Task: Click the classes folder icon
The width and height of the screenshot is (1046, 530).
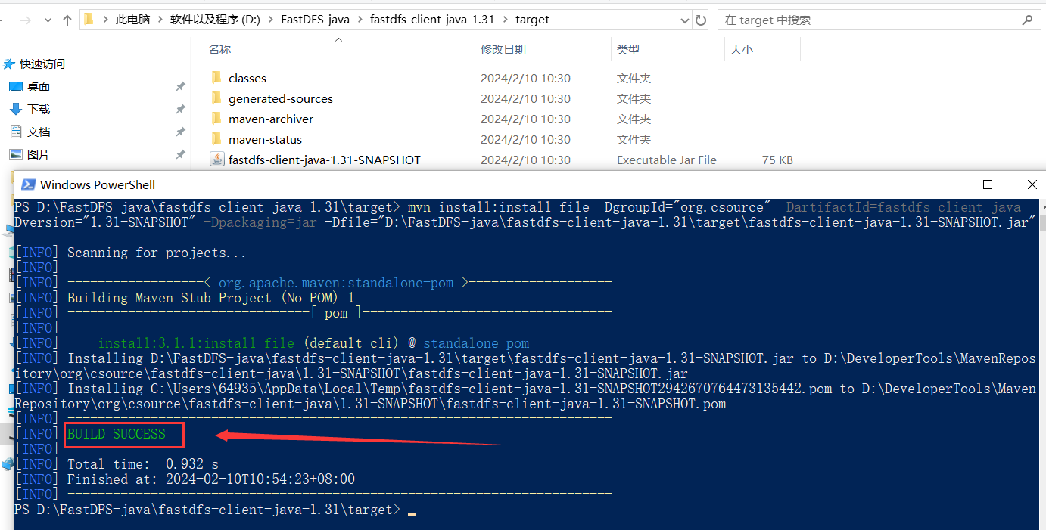Action: pos(216,78)
